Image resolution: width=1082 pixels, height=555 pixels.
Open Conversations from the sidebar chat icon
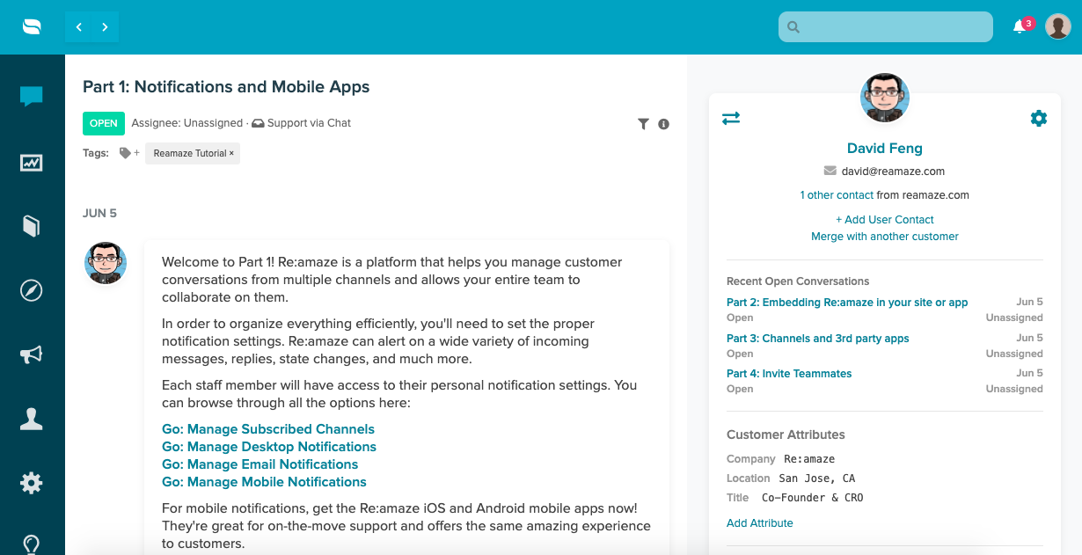(32, 96)
